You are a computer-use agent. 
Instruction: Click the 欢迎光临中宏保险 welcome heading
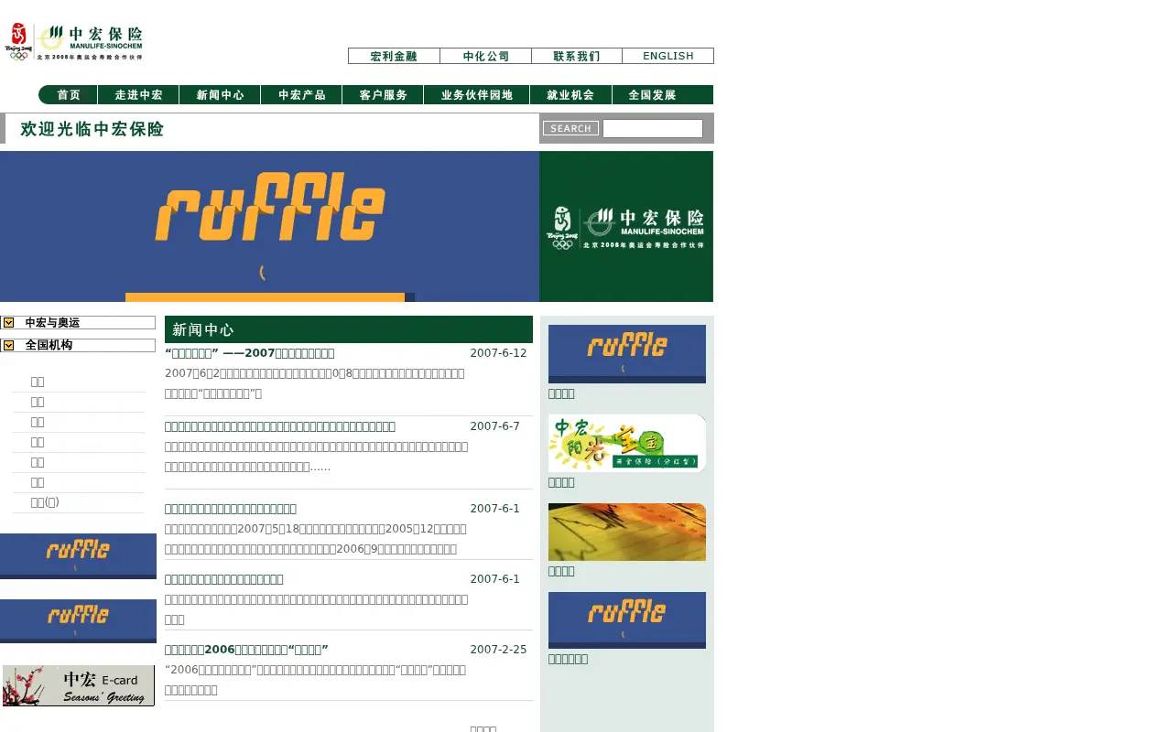tap(92, 129)
